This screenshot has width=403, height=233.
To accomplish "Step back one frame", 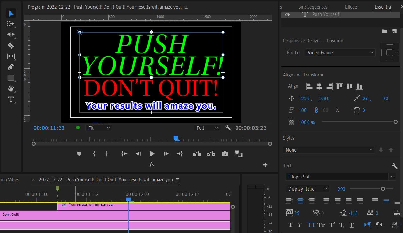I will (138, 154).
